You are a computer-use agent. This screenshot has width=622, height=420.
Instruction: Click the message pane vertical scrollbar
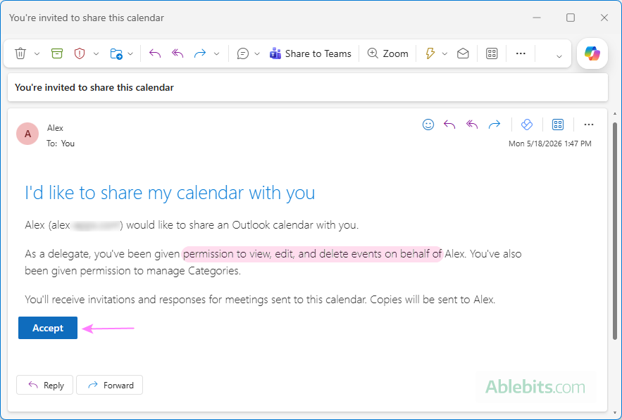[615, 231]
